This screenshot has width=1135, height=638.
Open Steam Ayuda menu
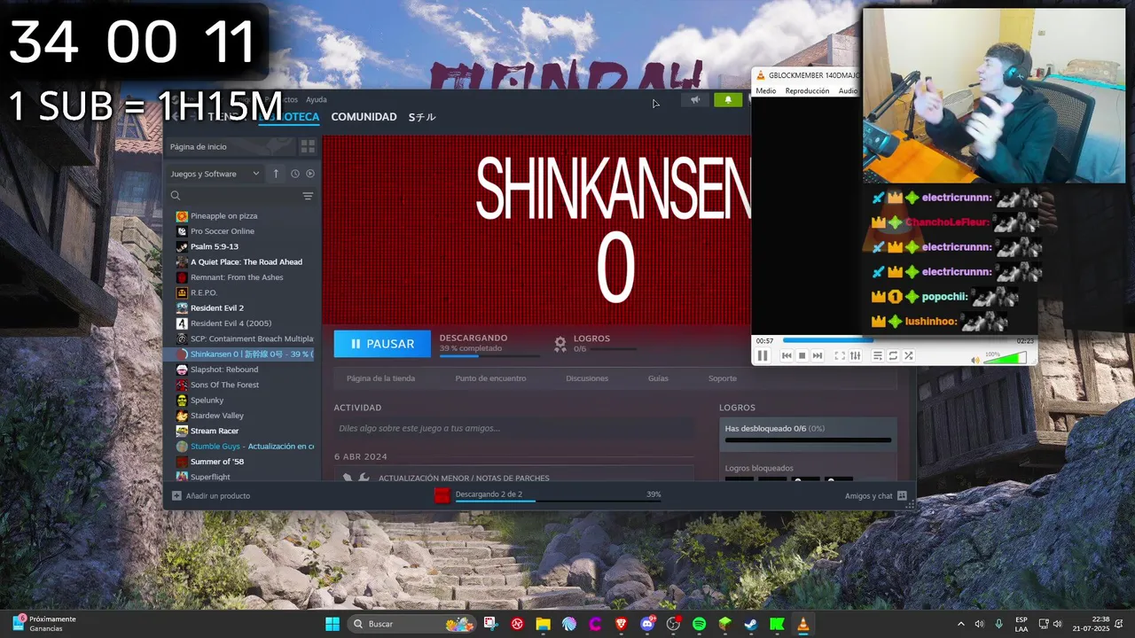317,99
